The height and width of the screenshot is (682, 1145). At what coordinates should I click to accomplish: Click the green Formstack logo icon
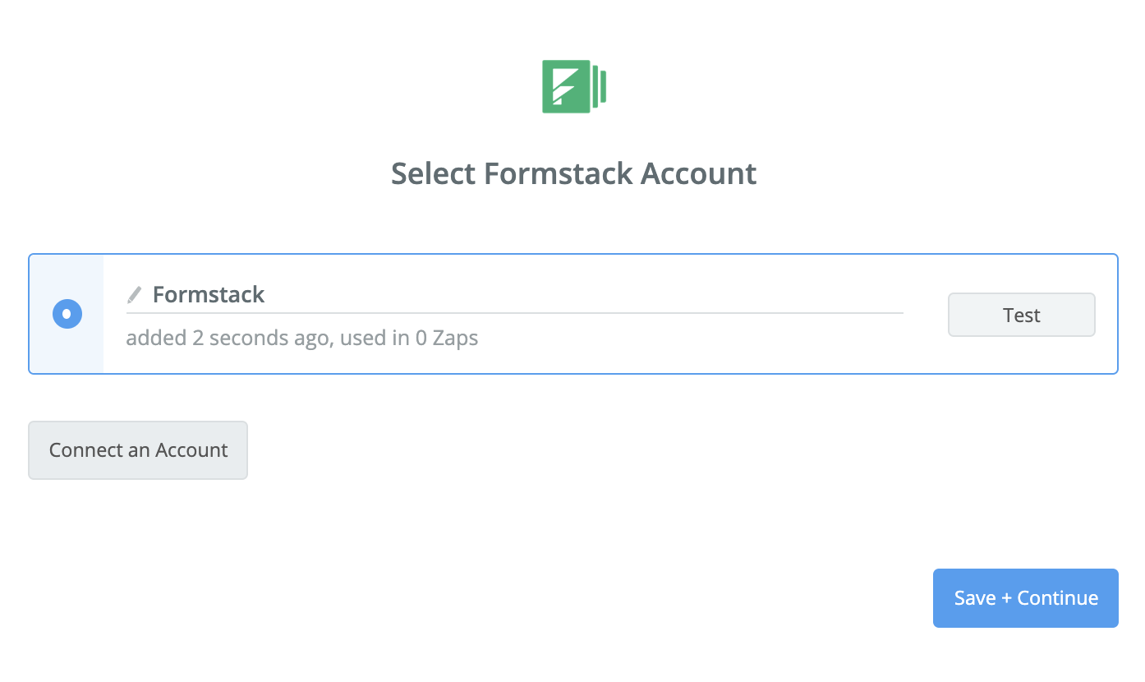(573, 86)
